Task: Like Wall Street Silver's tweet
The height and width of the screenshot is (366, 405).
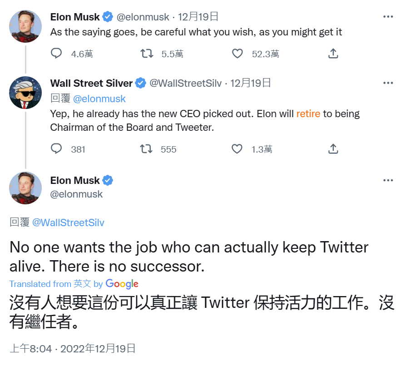Action: point(237,149)
